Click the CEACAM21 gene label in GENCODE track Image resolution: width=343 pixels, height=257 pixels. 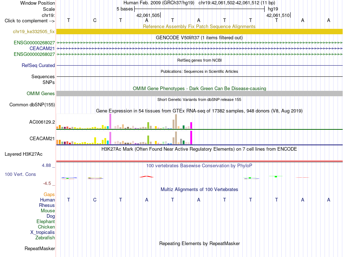tap(42, 48)
